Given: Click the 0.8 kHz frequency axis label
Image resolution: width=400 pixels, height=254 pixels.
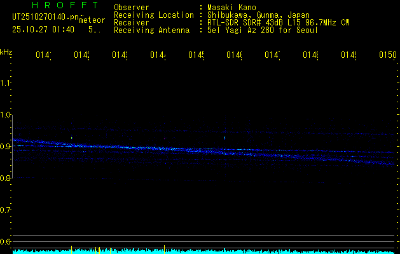Looking at the screenshot, I should click(x=5, y=178).
